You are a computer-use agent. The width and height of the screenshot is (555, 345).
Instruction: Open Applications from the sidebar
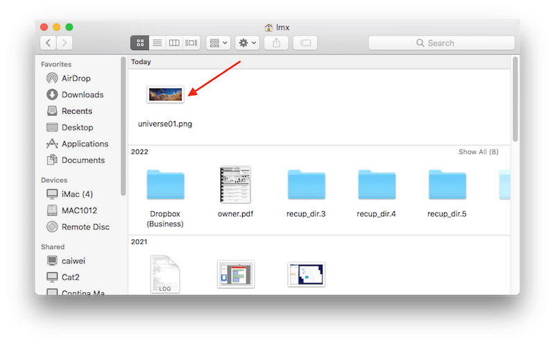[x=85, y=144]
